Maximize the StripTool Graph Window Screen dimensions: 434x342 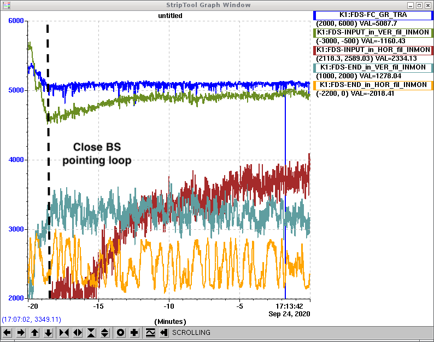(x=419, y=5)
